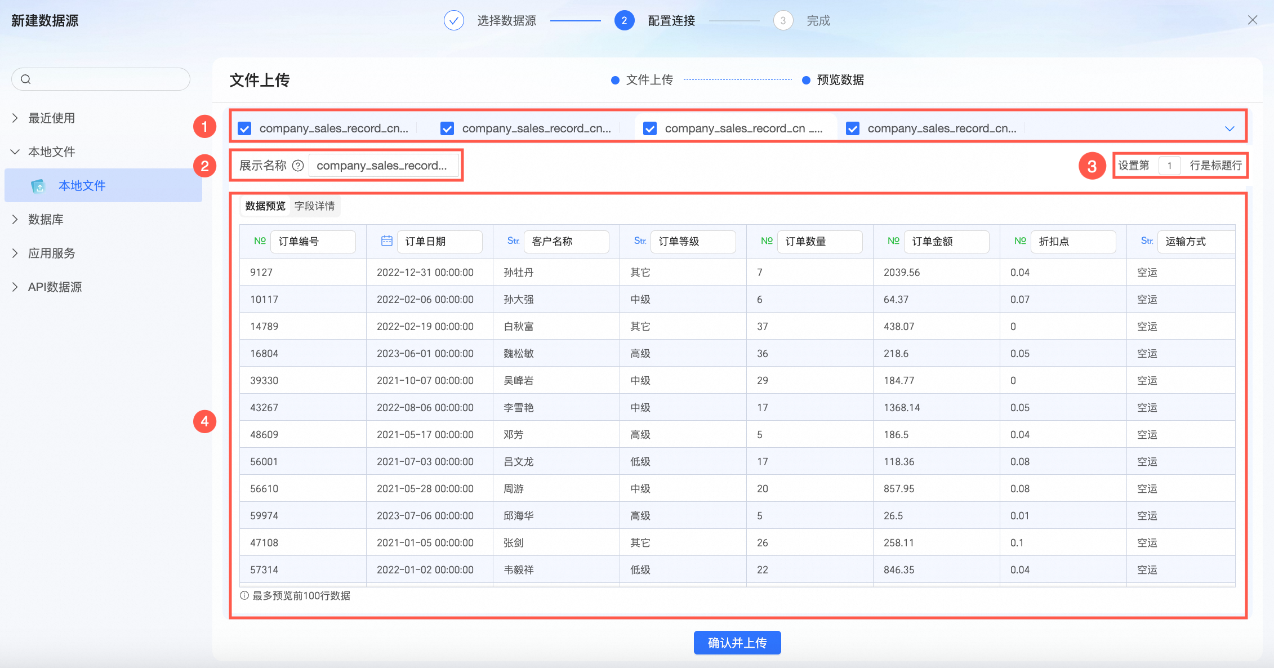Click the 展示名称 text field
Image resolution: width=1274 pixels, height=668 pixels.
(x=383, y=166)
